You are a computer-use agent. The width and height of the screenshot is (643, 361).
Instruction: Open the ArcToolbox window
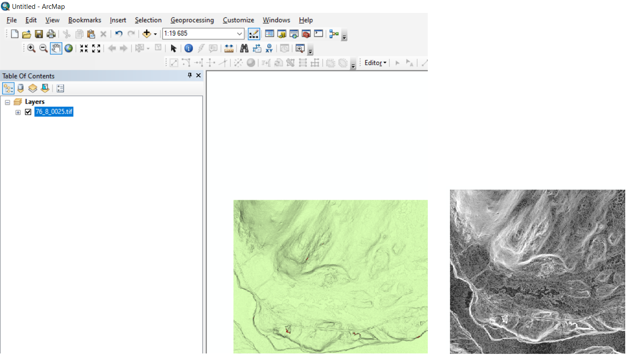click(306, 34)
